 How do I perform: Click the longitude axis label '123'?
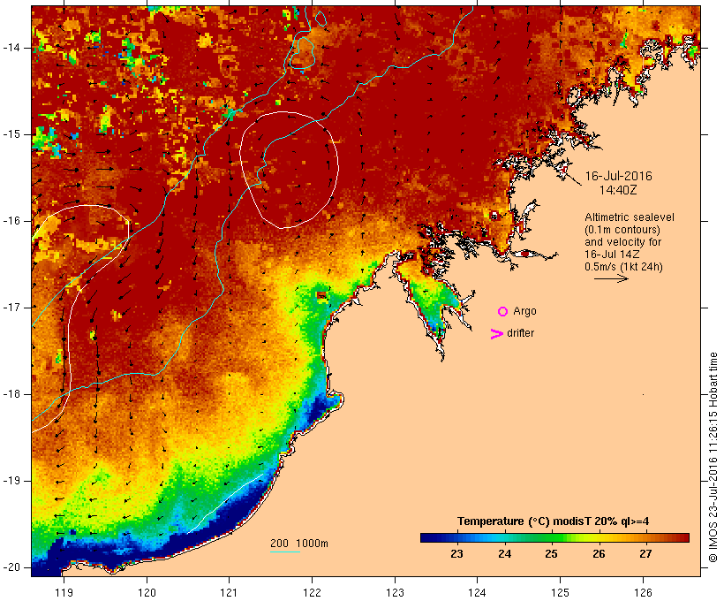(x=395, y=592)
